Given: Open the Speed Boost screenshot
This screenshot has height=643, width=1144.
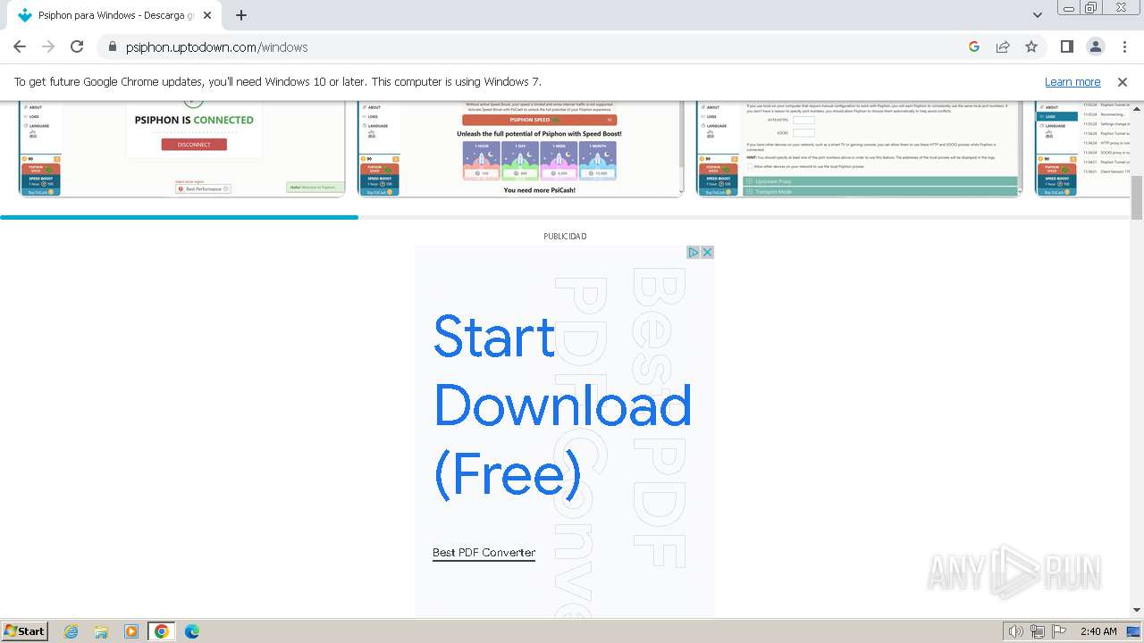Looking at the screenshot, I should tap(521, 148).
